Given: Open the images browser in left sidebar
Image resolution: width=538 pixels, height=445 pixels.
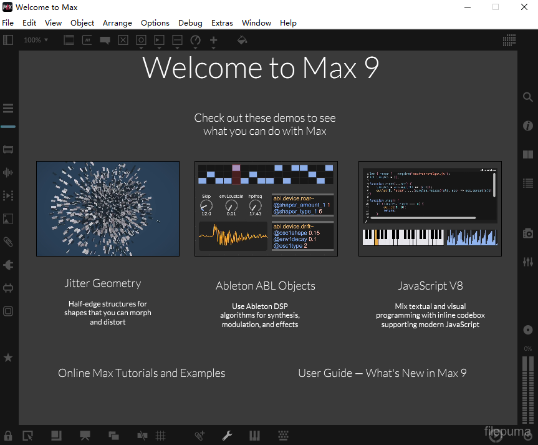Looking at the screenshot, I should [x=8, y=219].
